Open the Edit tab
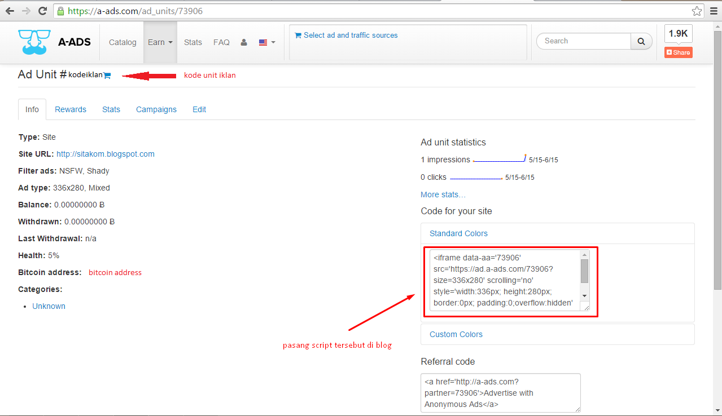The width and height of the screenshot is (722, 416). click(199, 109)
